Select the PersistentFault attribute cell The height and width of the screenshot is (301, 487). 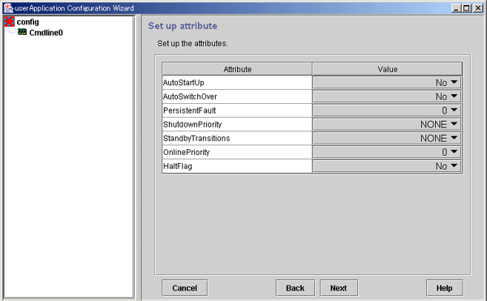click(237, 110)
